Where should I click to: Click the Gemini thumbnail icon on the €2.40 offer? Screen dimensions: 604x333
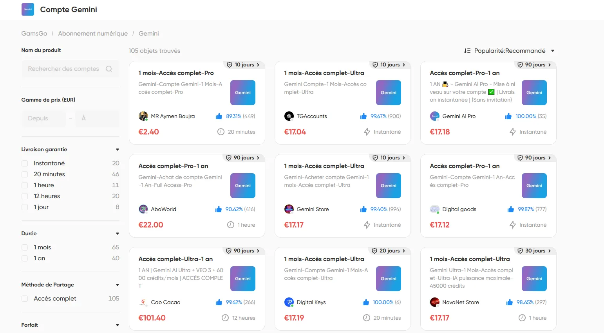point(242,93)
